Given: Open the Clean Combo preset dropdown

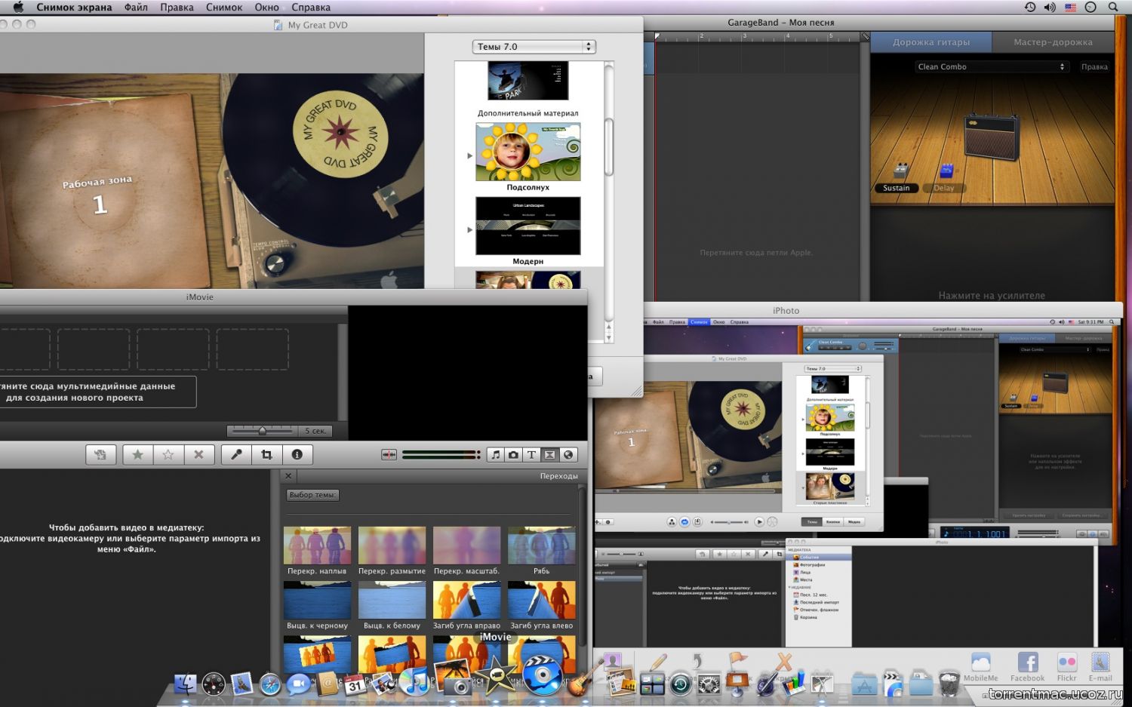Looking at the screenshot, I should [x=991, y=66].
